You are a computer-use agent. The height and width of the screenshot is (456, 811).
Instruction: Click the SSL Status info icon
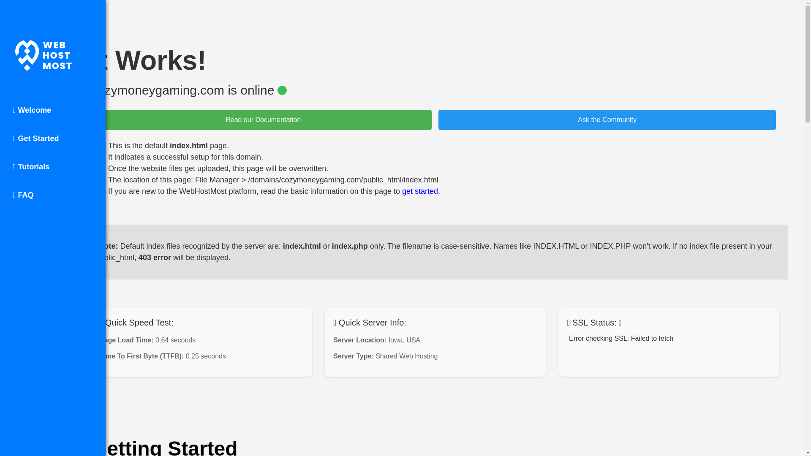tap(620, 323)
